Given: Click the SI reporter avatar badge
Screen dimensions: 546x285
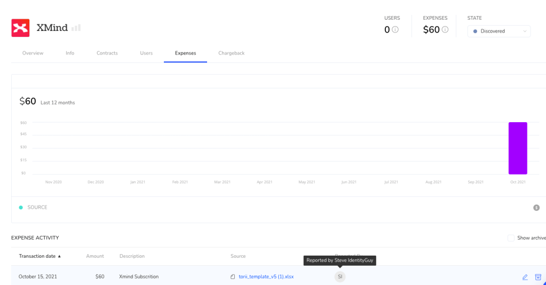Looking at the screenshot, I should (339, 276).
